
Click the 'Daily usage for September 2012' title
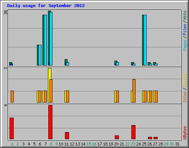(46, 6)
